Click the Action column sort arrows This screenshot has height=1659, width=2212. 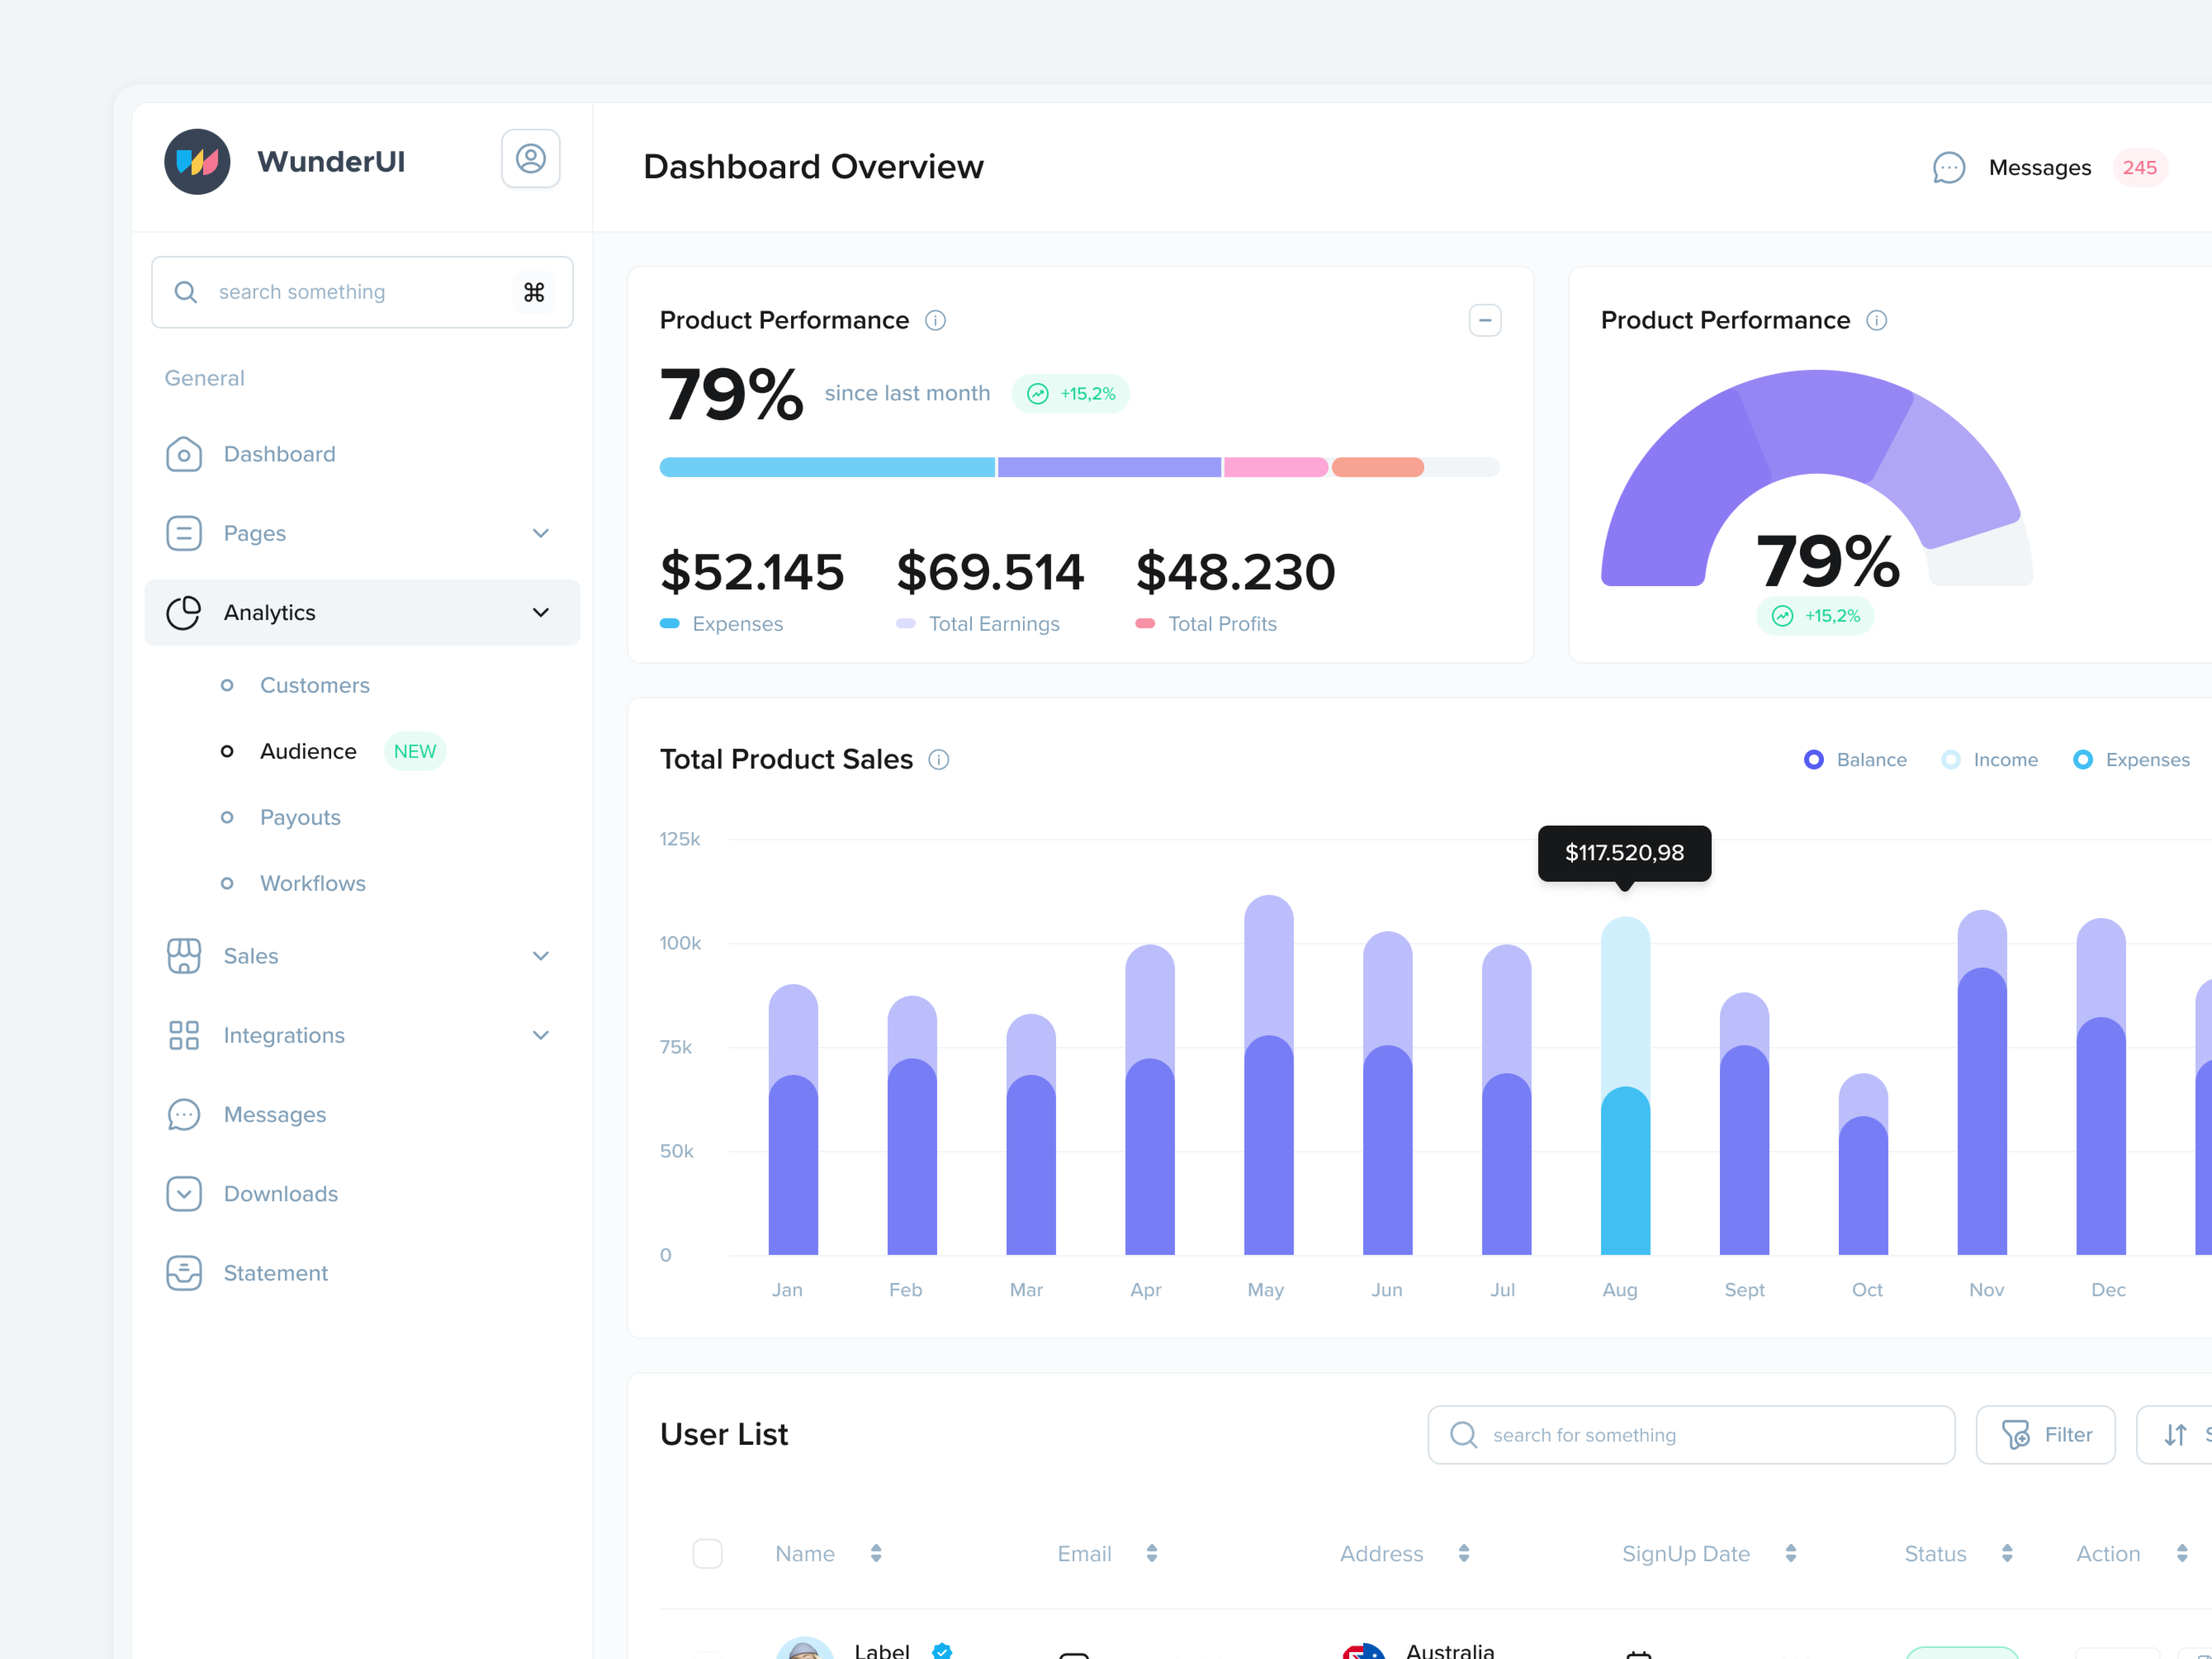point(2182,1553)
